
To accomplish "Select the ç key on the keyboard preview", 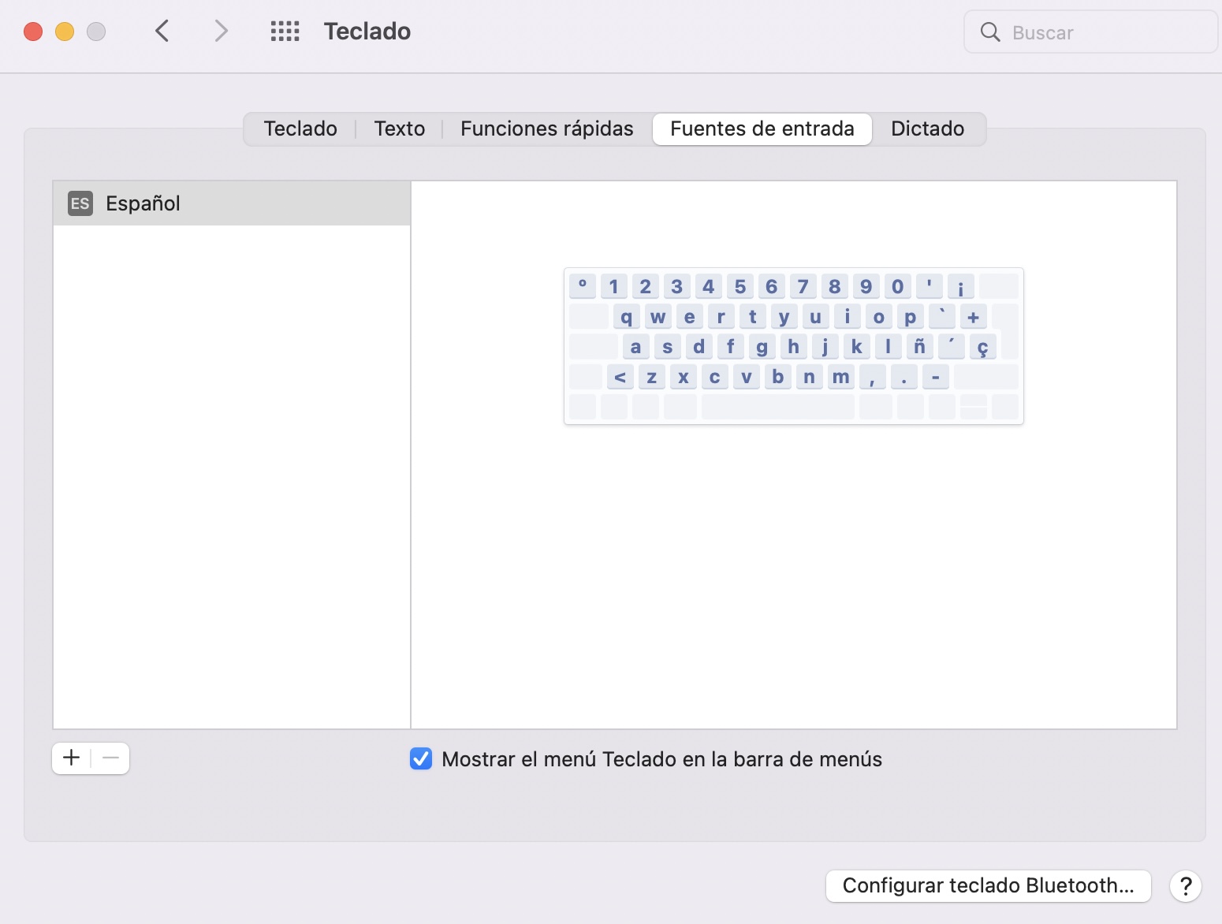I will point(982,346).
